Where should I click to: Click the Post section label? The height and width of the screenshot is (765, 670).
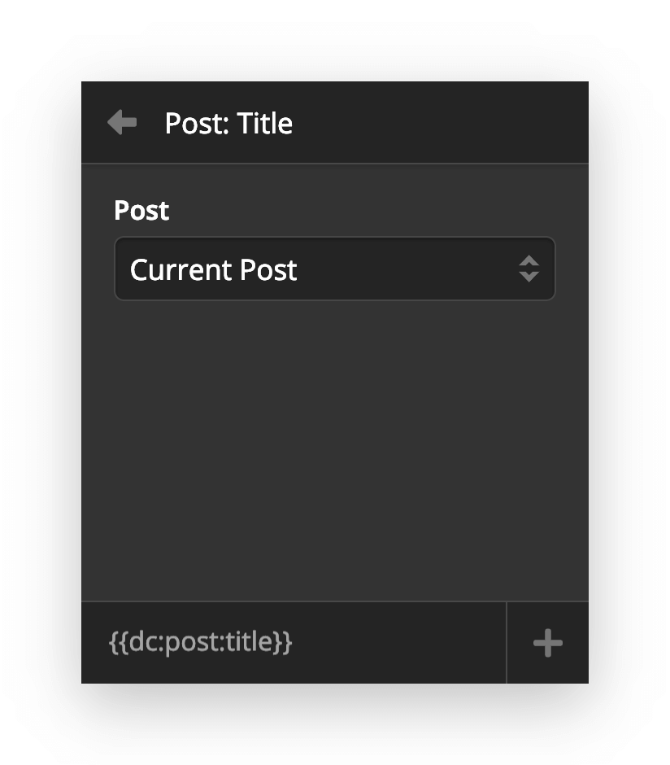click(x=141, y=211)
